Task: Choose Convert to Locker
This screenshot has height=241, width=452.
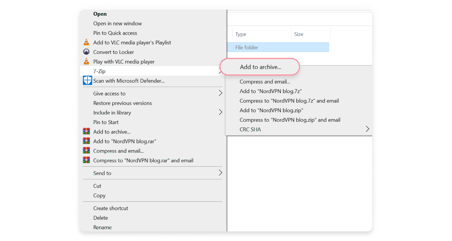Action: coord(114,52)
